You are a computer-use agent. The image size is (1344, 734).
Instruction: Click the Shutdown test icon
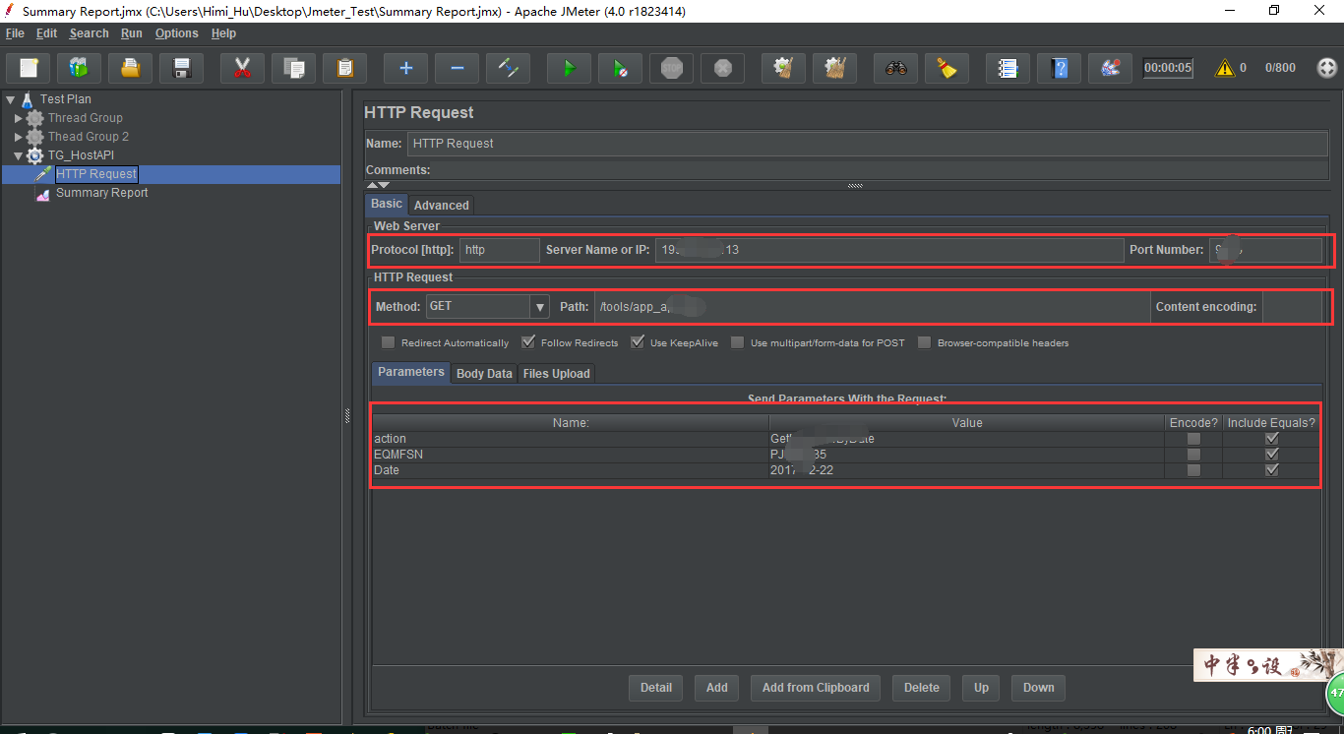tap(722, 68)
